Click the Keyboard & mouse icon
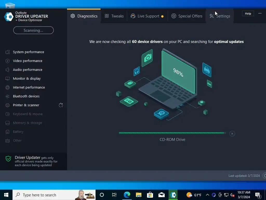 (x=8, y=114)
